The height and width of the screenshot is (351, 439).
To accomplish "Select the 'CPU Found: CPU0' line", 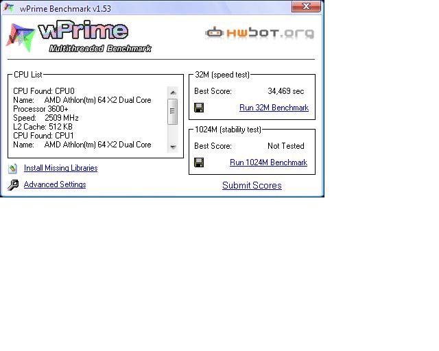I will 44,91.
